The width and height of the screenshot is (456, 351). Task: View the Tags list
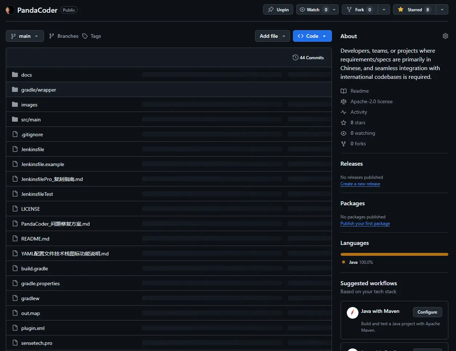pyautogui.click(x=92, y=36)
